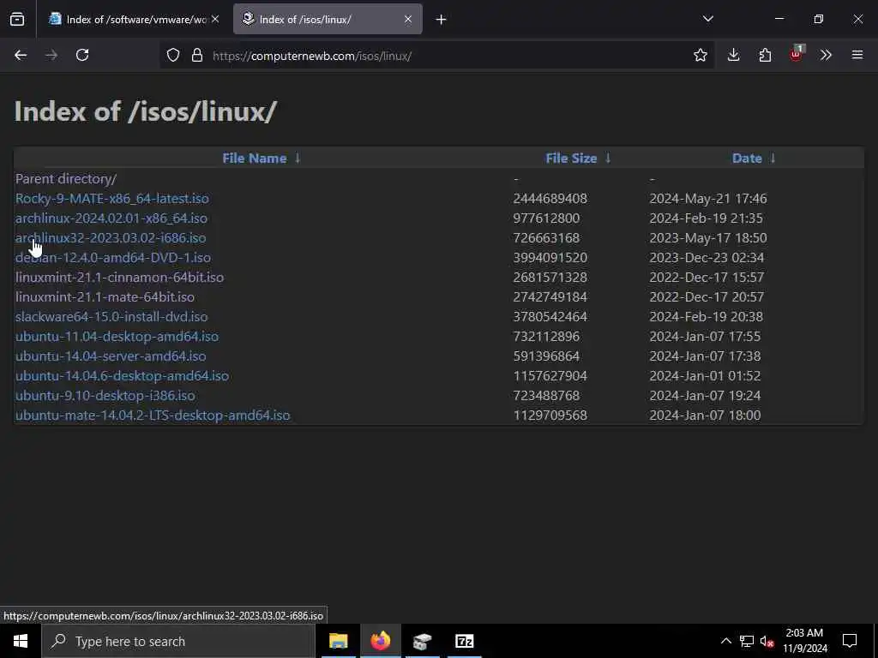The height and width of the screenshot is (658, 878).
Task: View site security padlock info
Action: pyautogui.click(x=197, y=55)
